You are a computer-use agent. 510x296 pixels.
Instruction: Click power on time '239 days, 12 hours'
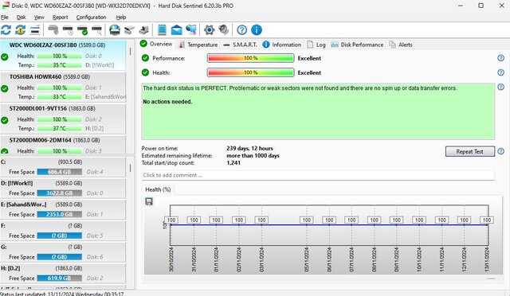(x=249, y=149)
